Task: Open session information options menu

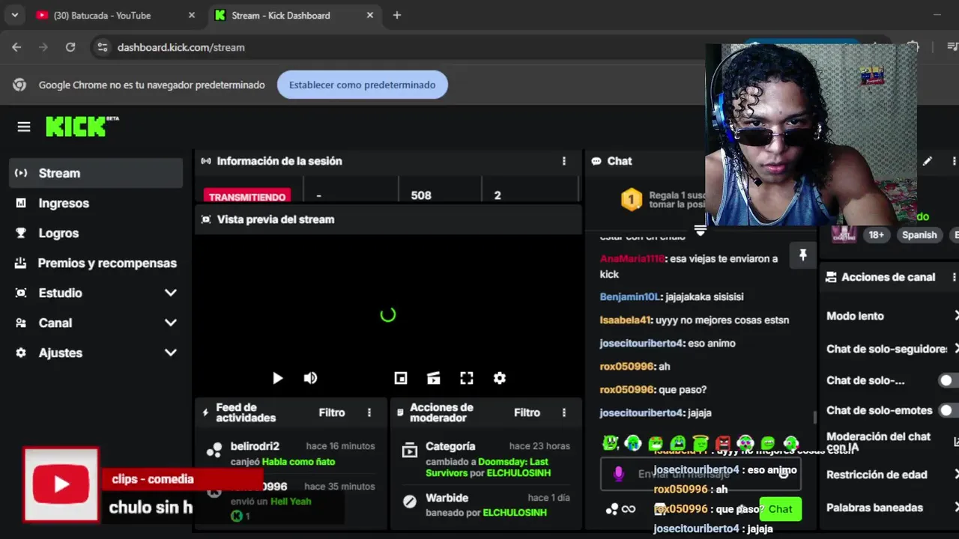Action: coord(564,161)
